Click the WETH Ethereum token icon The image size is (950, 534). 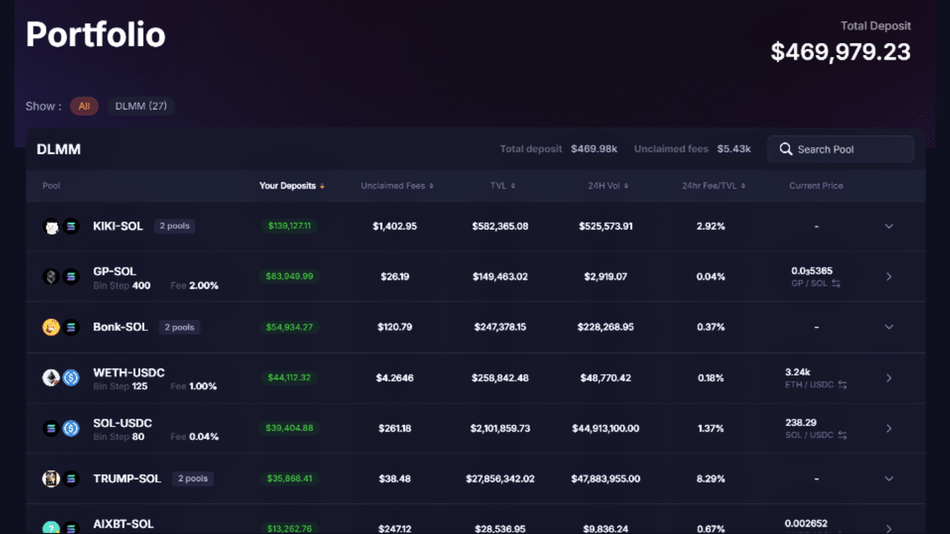[51, 378]
